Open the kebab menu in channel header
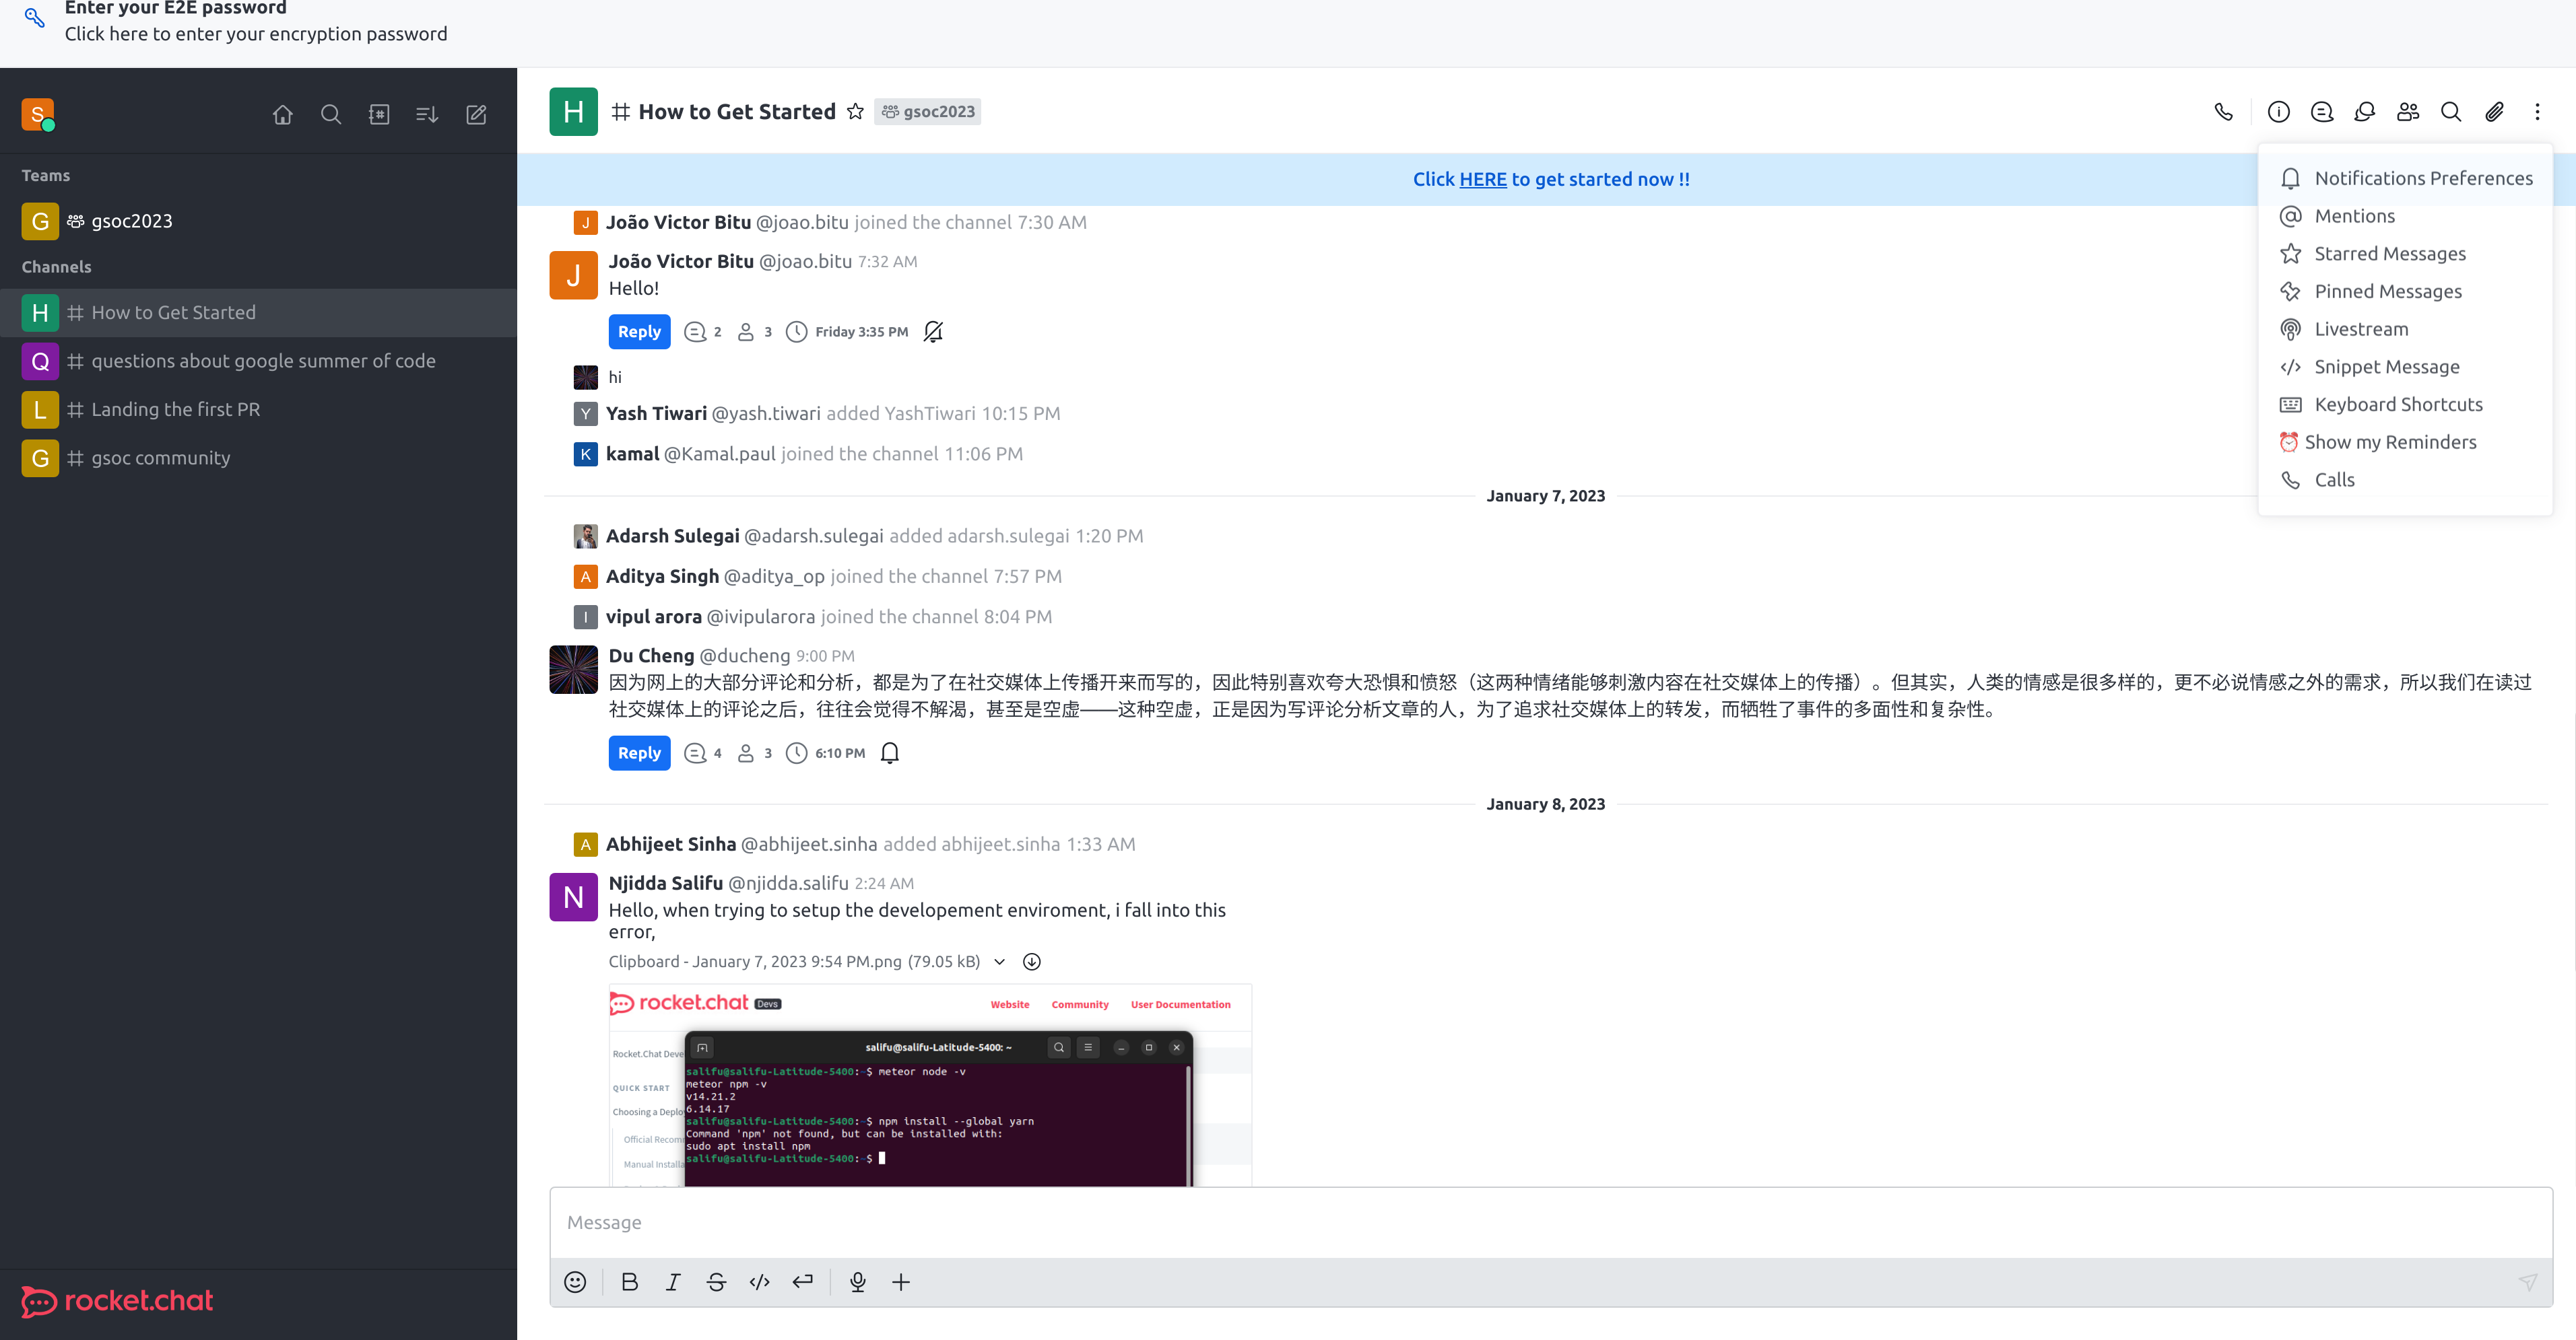 tap(2538, 112)
